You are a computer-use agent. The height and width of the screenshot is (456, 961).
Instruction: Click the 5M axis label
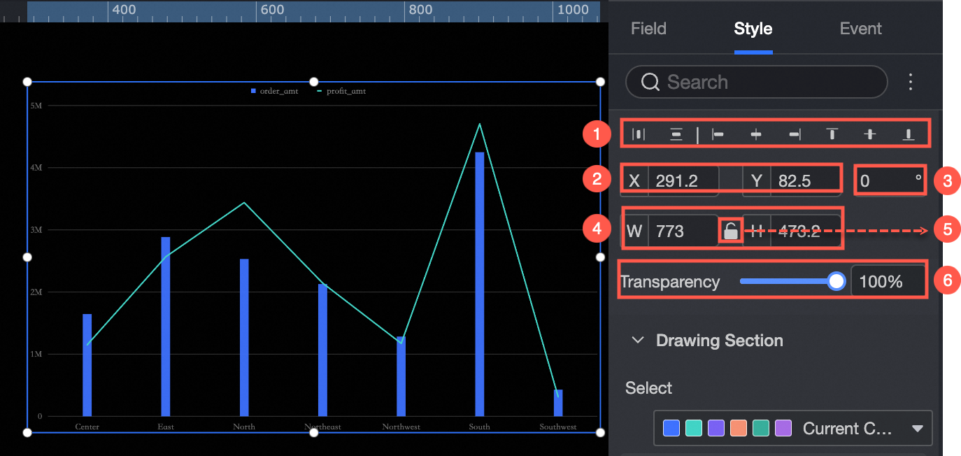pyautogui.click(x=36, y=106)
